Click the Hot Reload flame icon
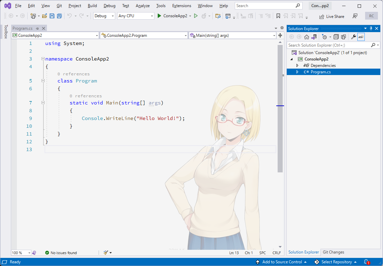The image size is (383, 266). coord(204,16)
